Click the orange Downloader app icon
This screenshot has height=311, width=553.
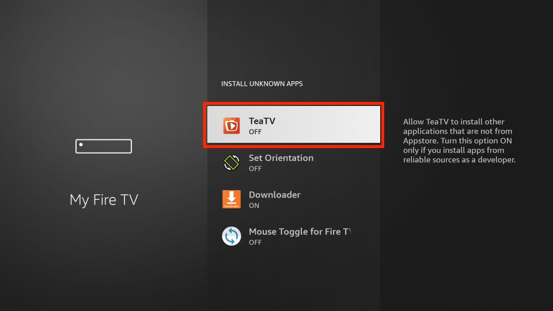(232, 199)
